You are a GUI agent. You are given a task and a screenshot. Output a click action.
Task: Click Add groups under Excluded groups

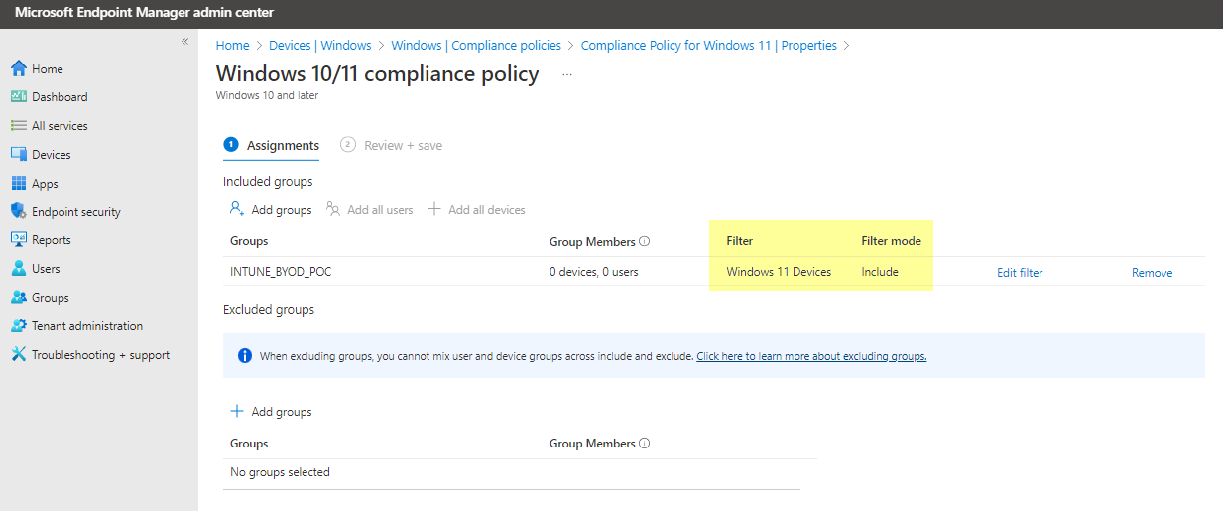[x=271, y=411]
